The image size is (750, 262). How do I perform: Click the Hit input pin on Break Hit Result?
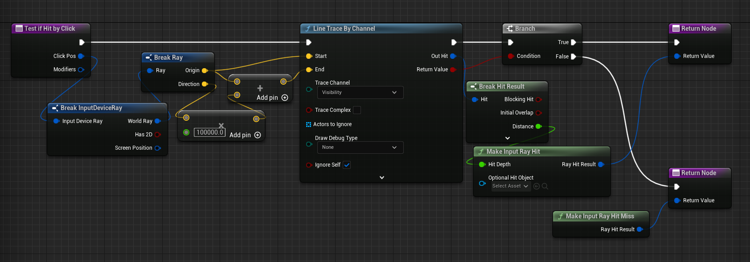(x=475, y=99)
